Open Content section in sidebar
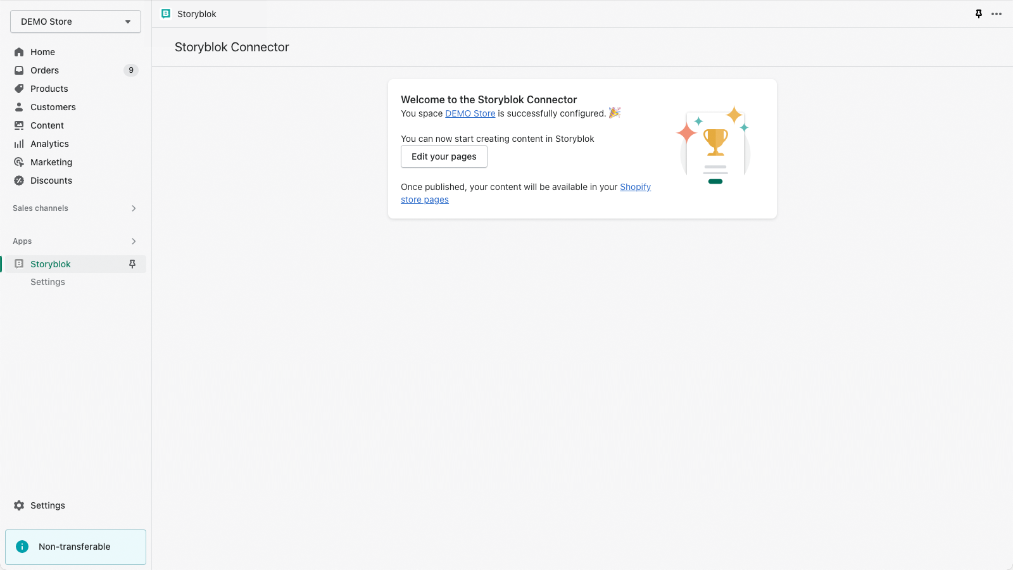The width and height of the screenshot is (1013, 570). [x=47, y=125]
